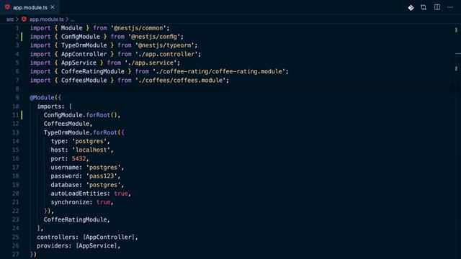Click CoffeesModule on line 12
Viewport: 461px width, 259px height.
click(x=66, y=124)
